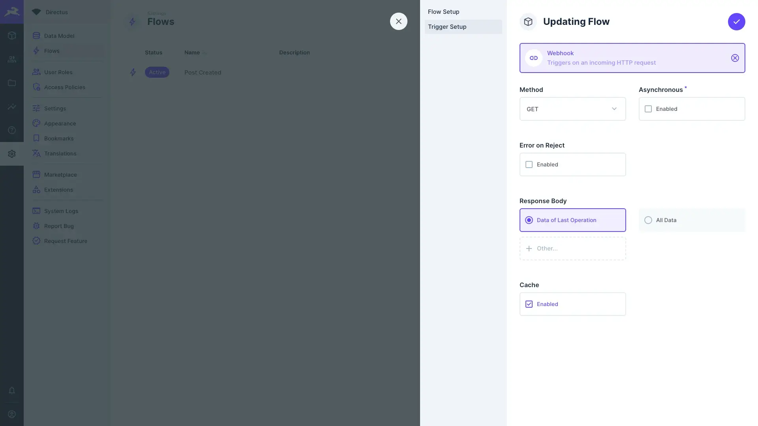Open the Post Created flow
The image size is (758, 426).
coord(203,72)
